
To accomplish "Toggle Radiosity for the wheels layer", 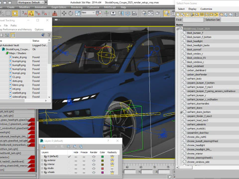I will click(112, 173).
